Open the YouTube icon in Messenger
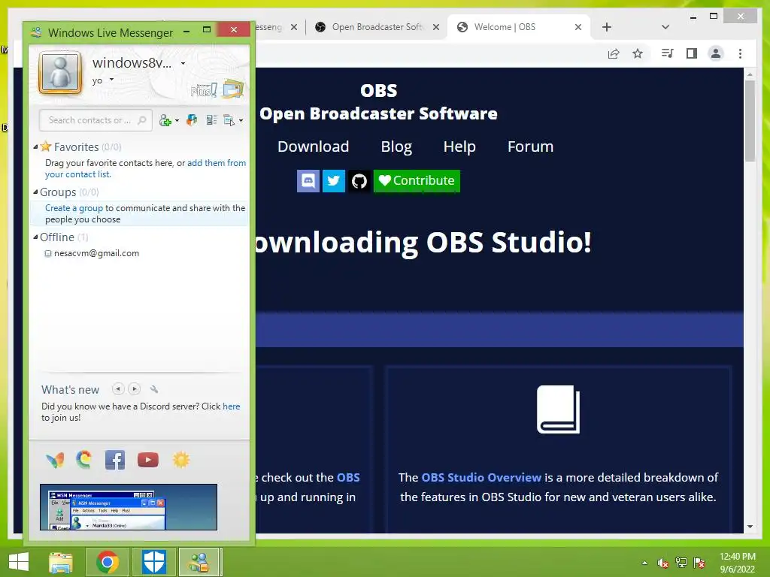Image resolution: width=770 pixels, height=577 pixels. (x=148, y=460)
